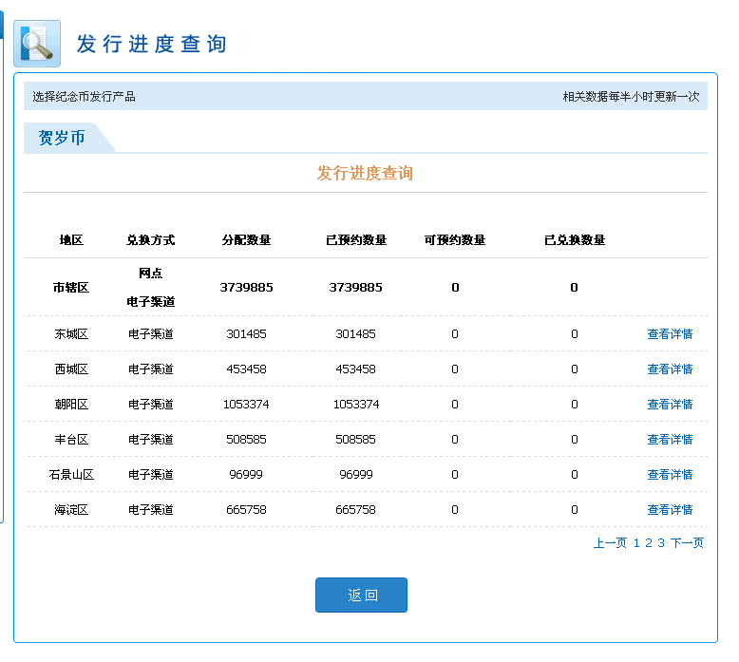
Task: Open 查看详情 for 石景山区
Action: click(670, 475)
